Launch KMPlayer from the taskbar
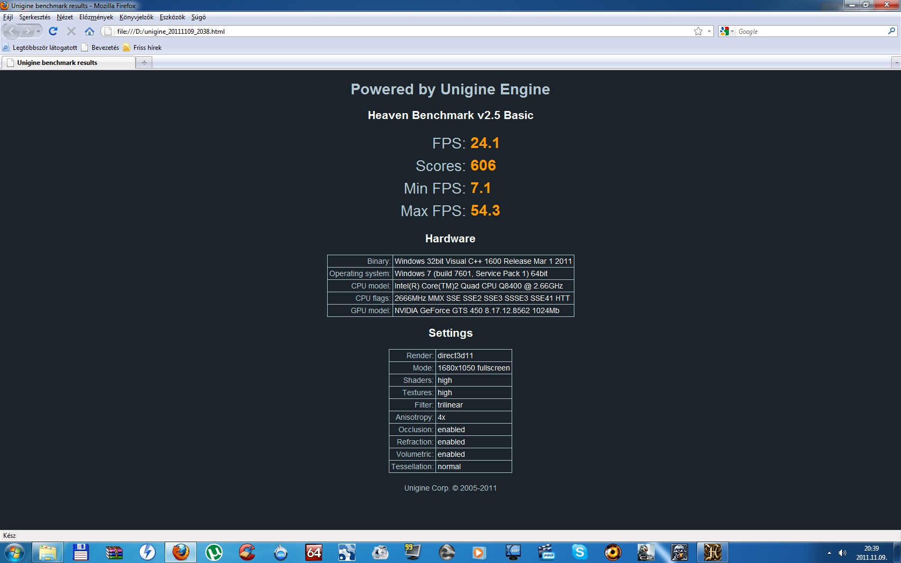Viewport: 901px width, 563px height. pyautogui.click(x=513, y=552)
